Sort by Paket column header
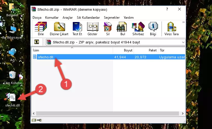Screen dimensions: 212x129 146,50
